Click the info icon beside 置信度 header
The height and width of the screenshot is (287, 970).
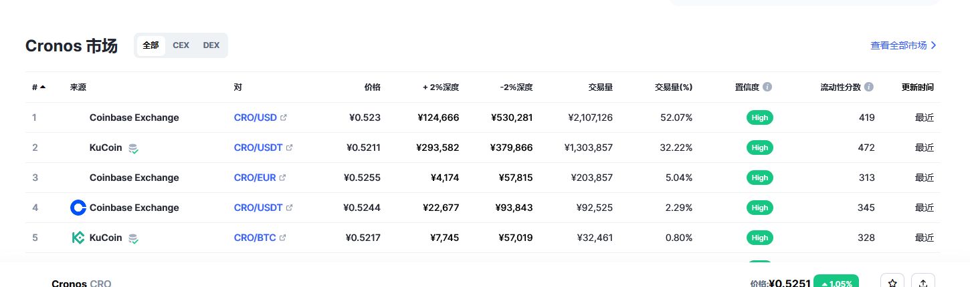tap(767, 87)
